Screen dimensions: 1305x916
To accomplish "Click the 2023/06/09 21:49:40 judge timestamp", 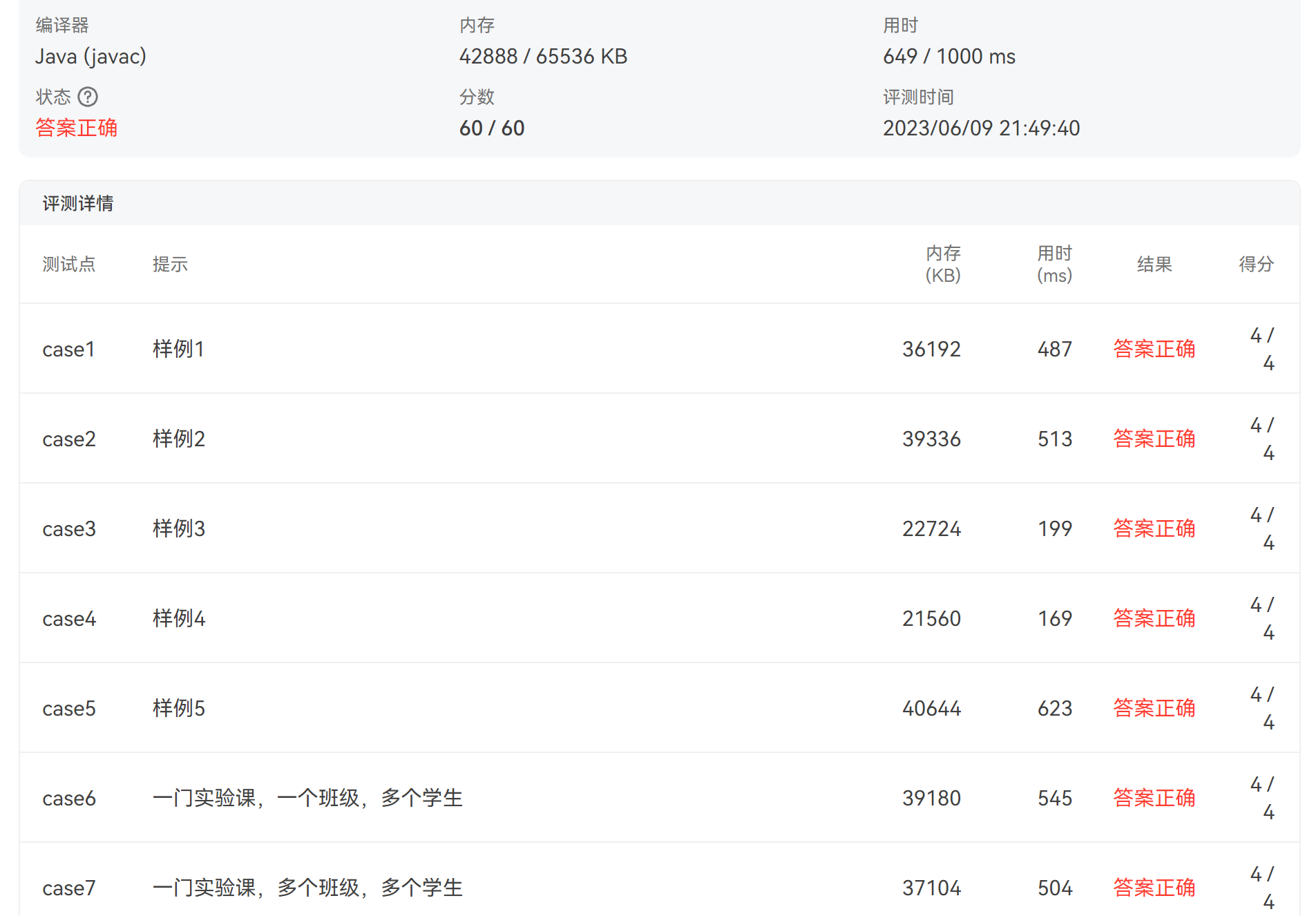I will click(981, 128).
